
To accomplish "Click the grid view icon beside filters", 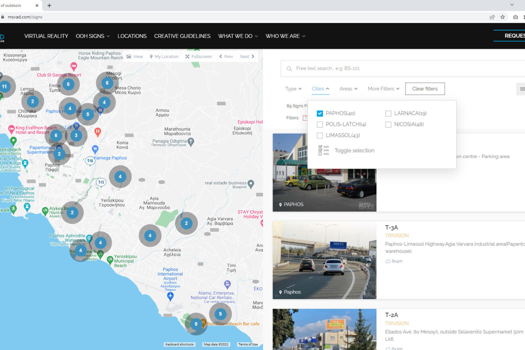I will pos(522,89).
